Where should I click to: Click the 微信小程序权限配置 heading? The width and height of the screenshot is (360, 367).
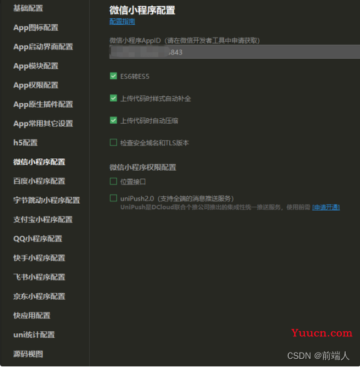(x=143, y=168)
